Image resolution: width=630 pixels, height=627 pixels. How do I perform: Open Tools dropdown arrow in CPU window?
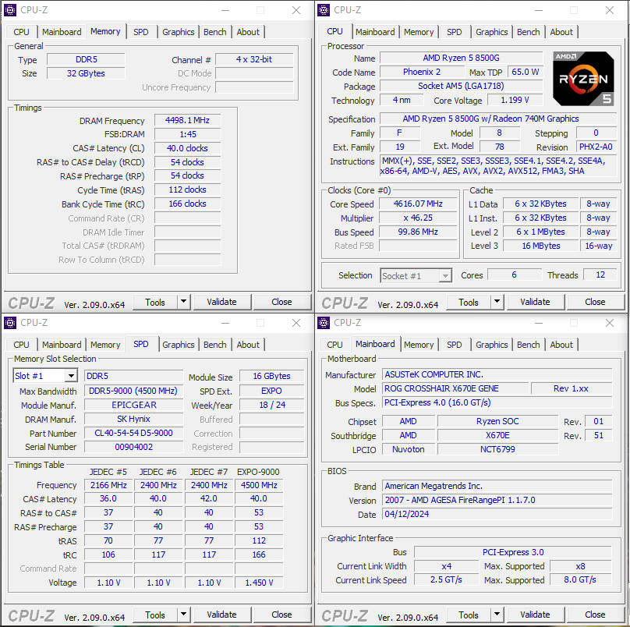(x=497, y=302)
